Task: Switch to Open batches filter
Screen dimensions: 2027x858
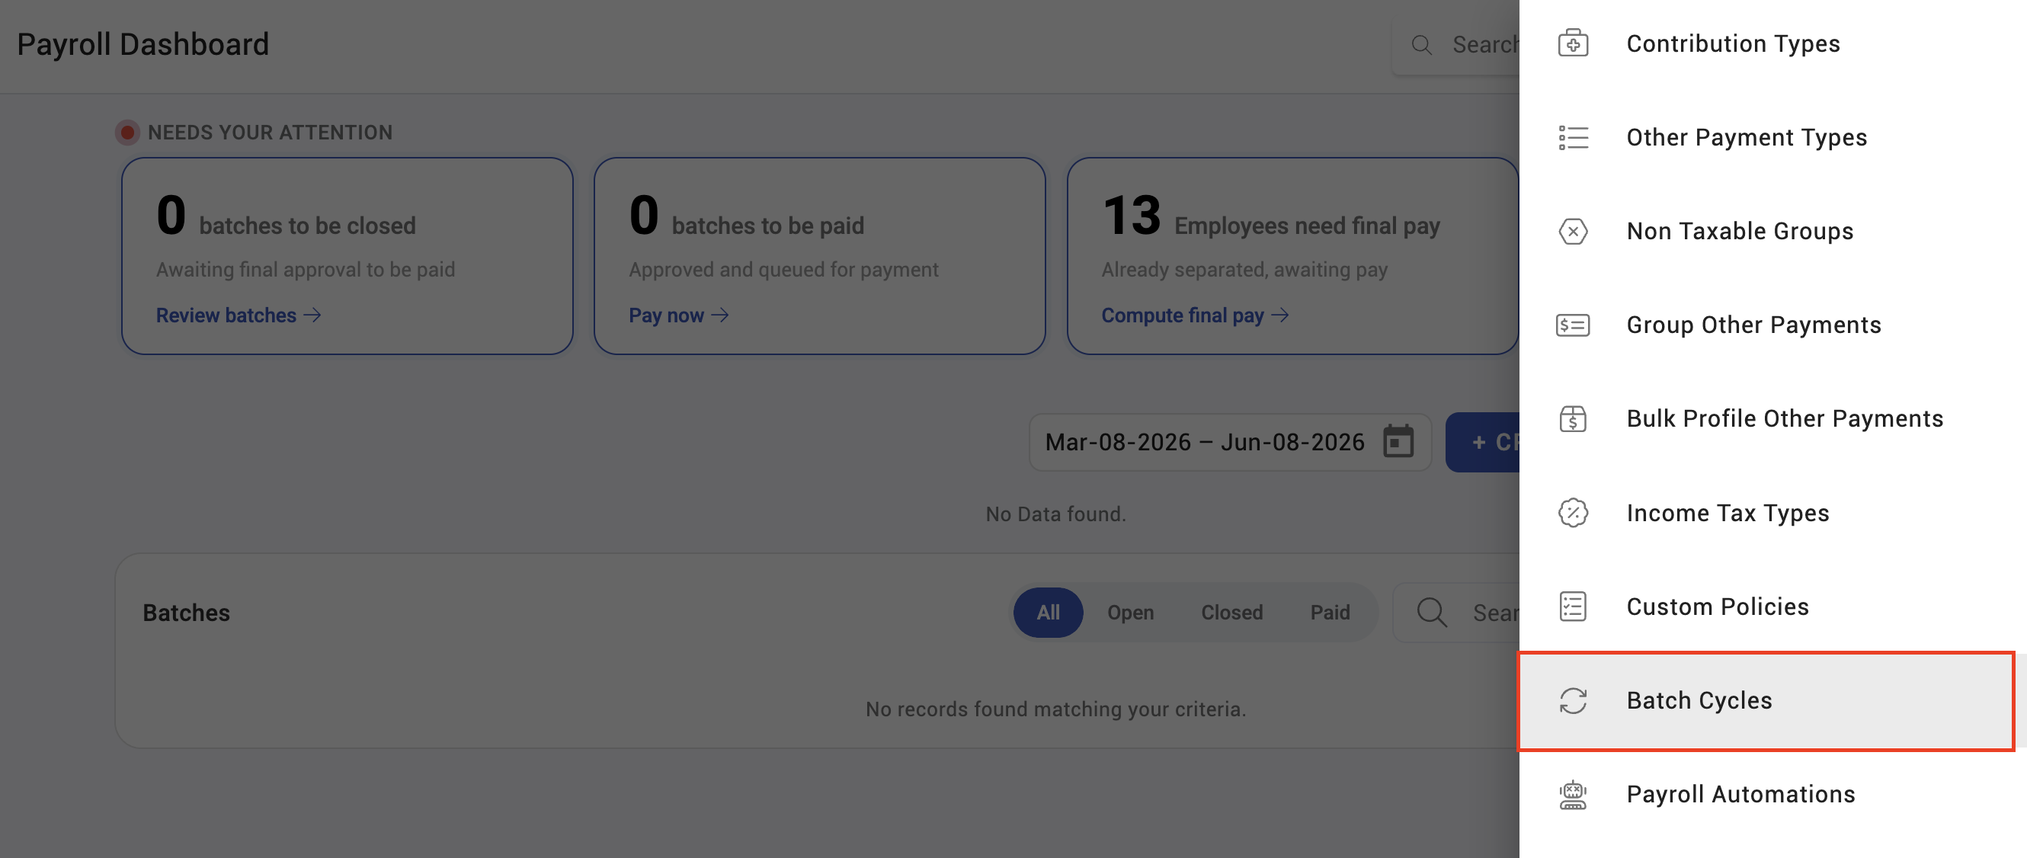Action: pos(1130,612)
